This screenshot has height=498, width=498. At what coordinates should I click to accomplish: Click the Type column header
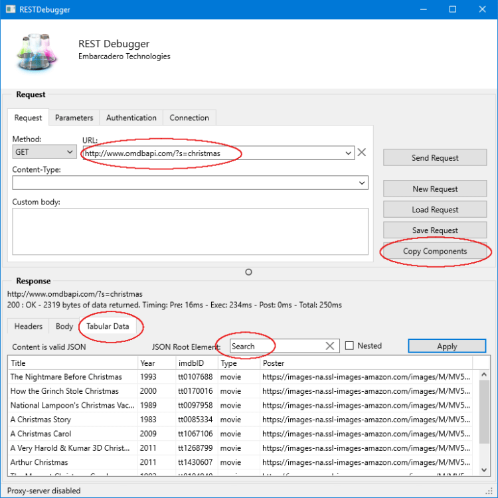239,363
